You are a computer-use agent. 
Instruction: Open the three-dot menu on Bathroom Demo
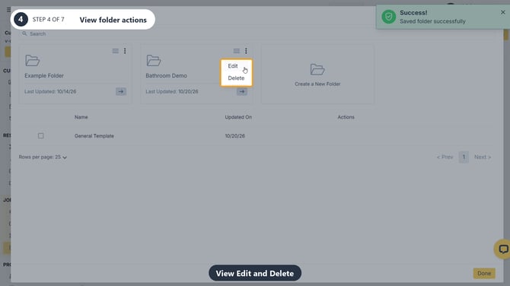[x=246, y=51]
